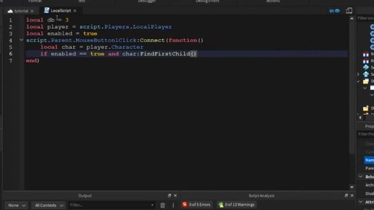Switch to the tutorial tab
This screenshot has width=374, height=210.
[x=18, y=11]
